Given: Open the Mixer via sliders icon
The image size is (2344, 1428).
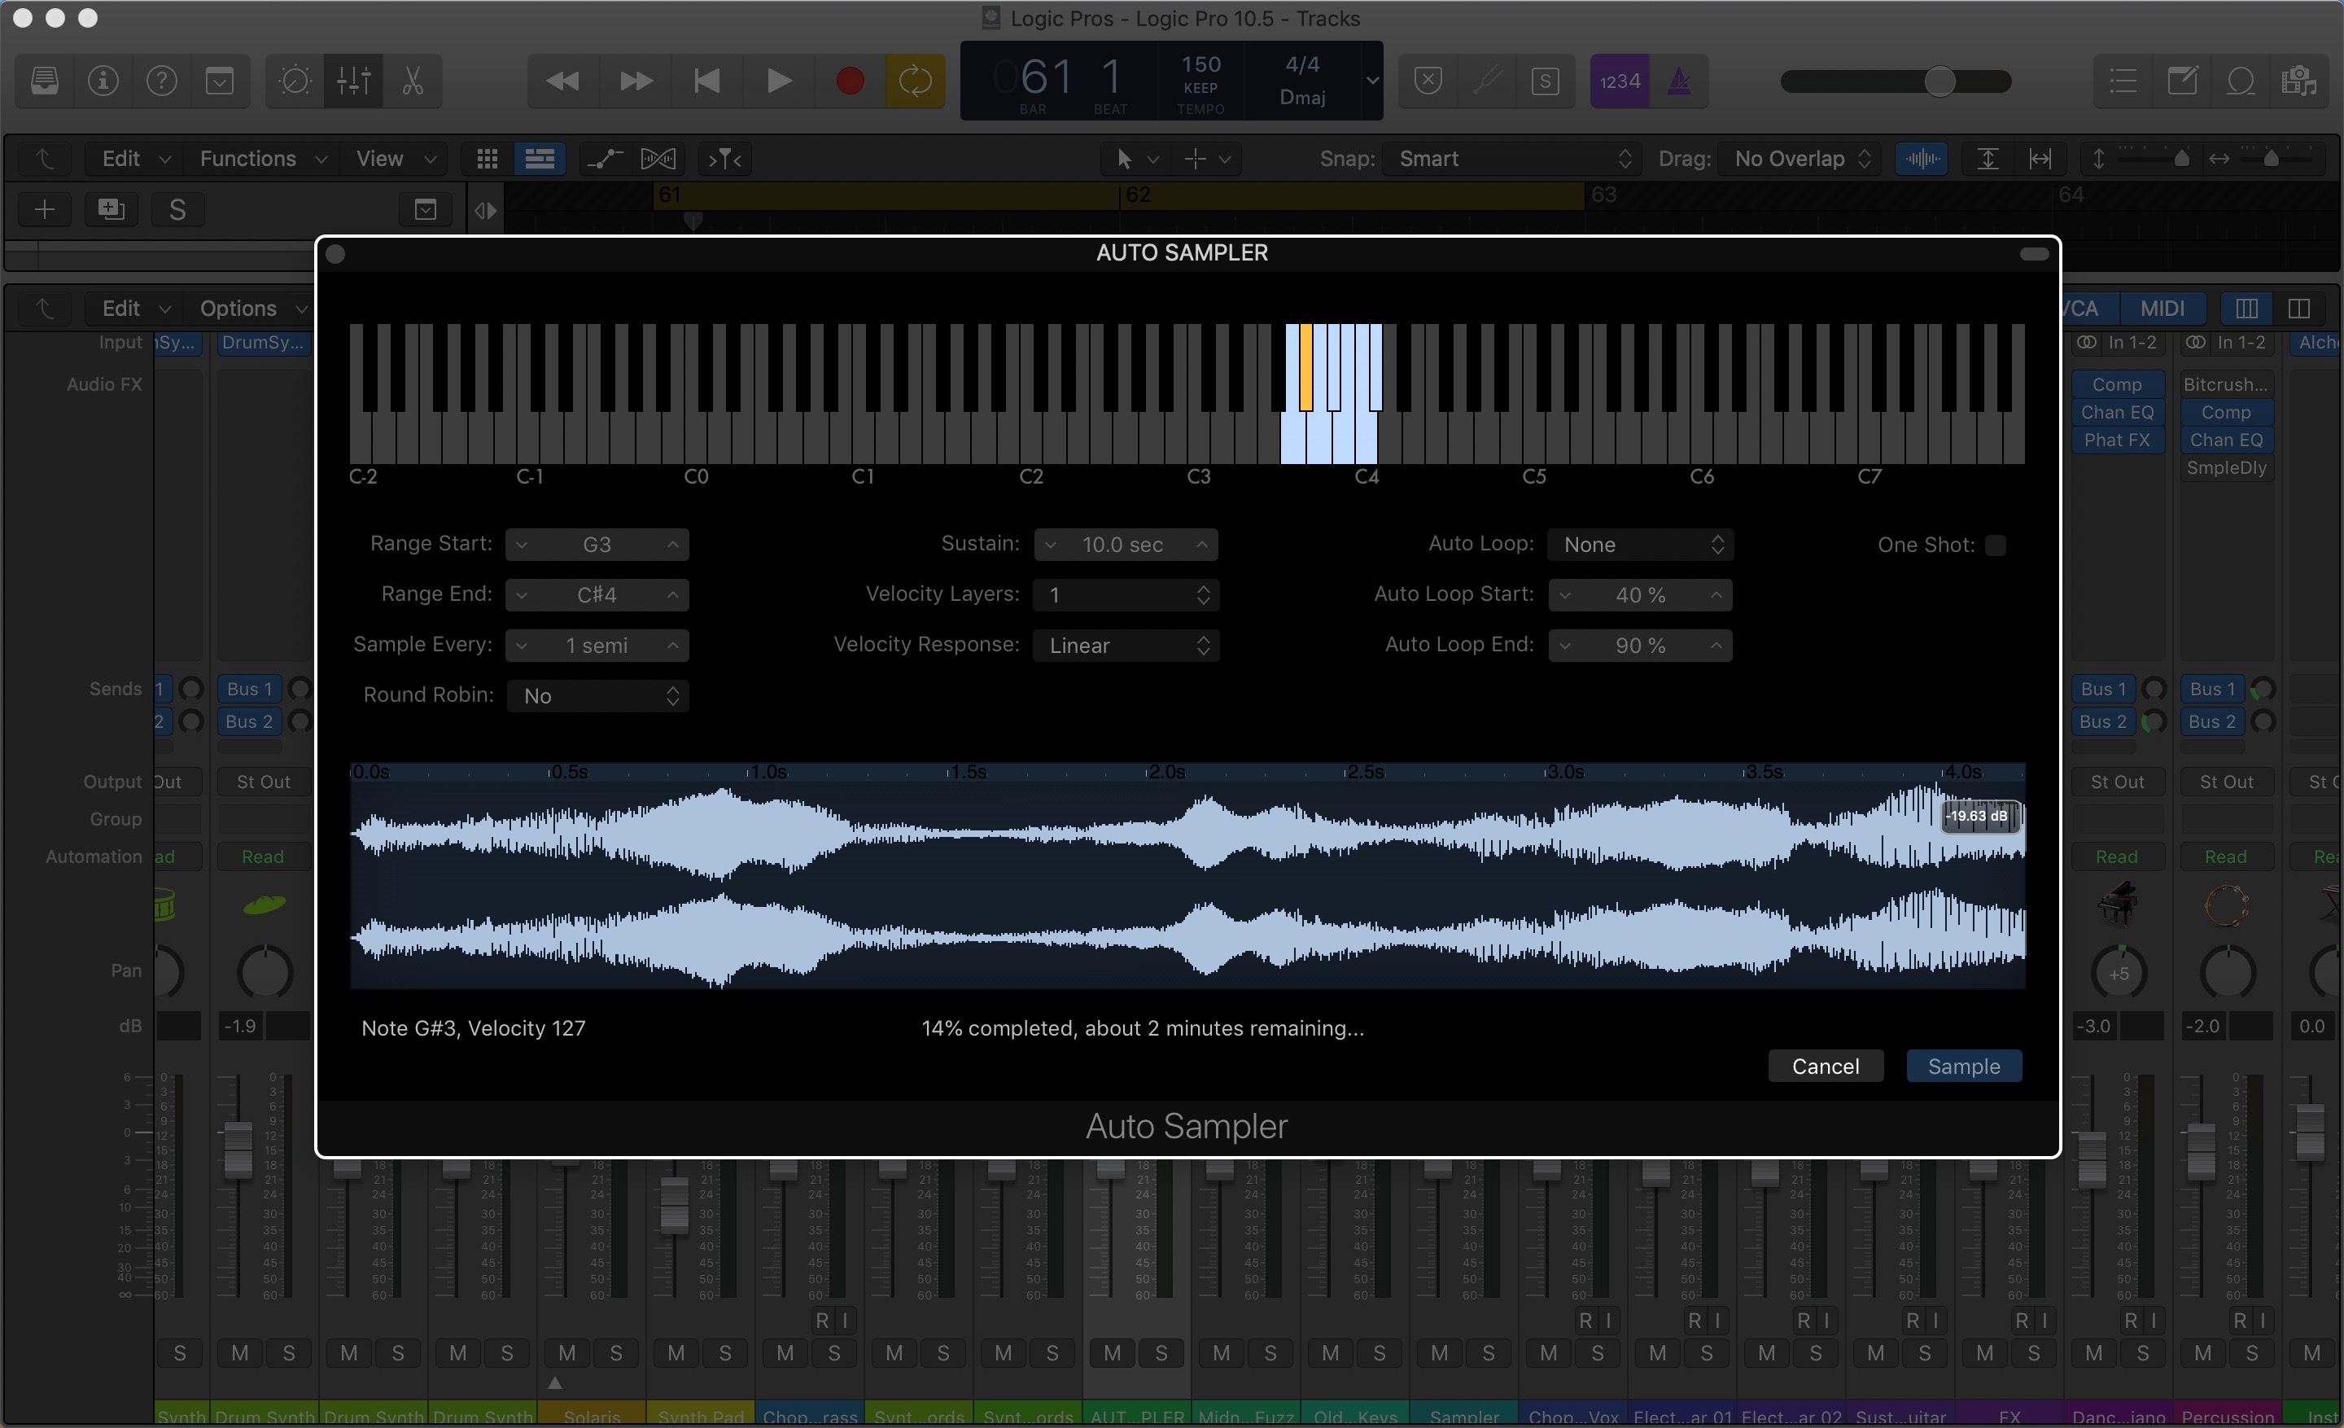Looking at the screenshot, I should (353, 81).
